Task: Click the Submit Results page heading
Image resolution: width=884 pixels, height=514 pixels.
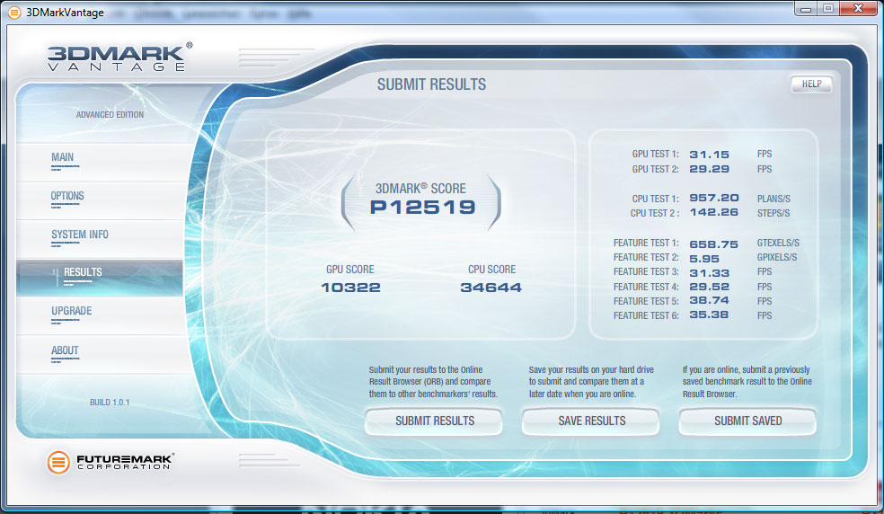Action: click(431, 84)
